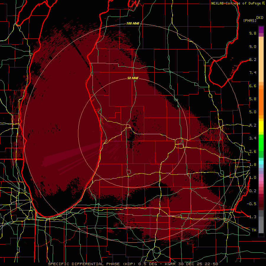The height and width of the screenshot is (266, 266).
Task: Select the "-0.5" scale value
Action: pyautogui.click(x=252, y=204)
